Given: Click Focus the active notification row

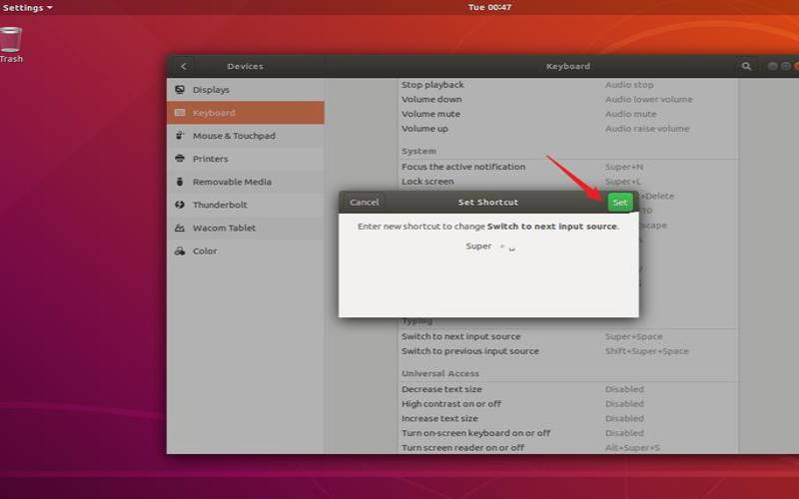Looking at the screenshot, I should 567,167.
